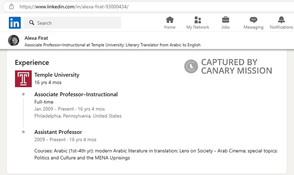This screenshot has height=175, width=294.
Task: Type in the LinkedIn Search field
Action: pyautogui.click(x=77, y=23)
